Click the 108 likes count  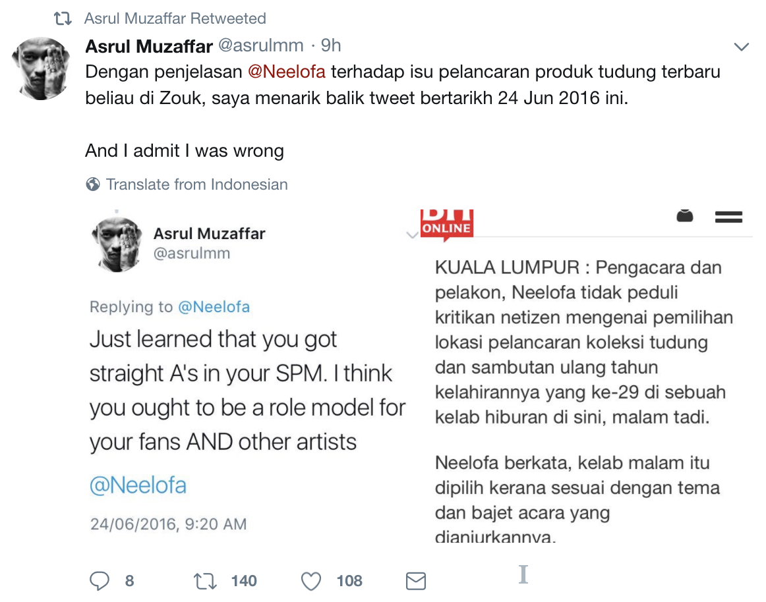tap(349, 581)
